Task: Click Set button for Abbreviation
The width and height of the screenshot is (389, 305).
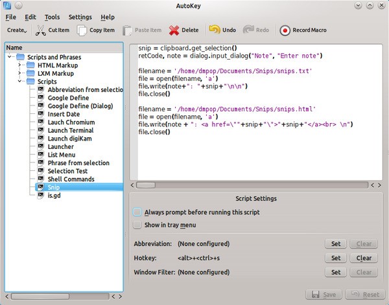Action: click(x=335, y=244)
